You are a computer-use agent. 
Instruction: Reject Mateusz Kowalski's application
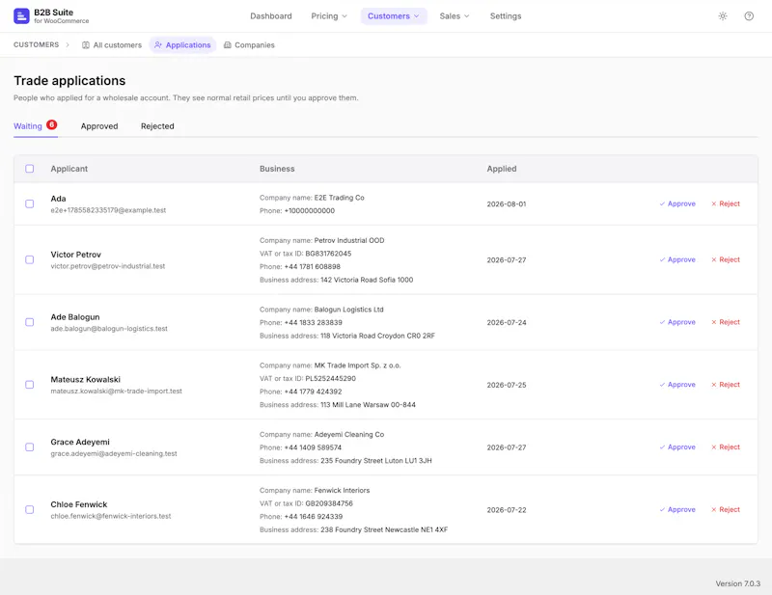[726, 385]
